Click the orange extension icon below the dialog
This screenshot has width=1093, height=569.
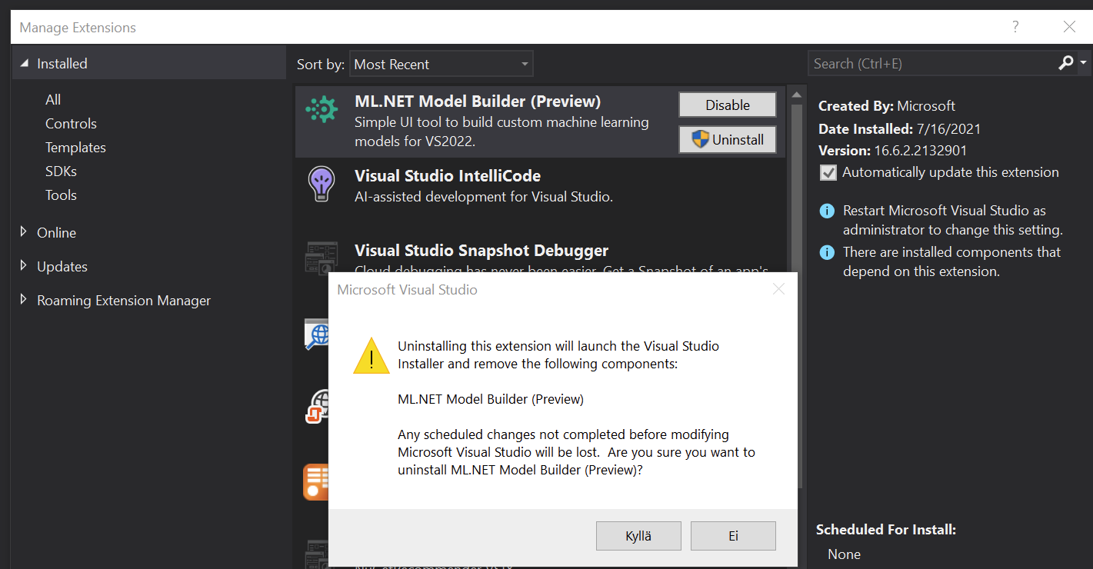317,482
